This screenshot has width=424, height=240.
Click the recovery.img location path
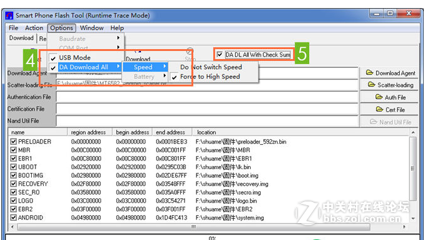(x=232, y=184)
